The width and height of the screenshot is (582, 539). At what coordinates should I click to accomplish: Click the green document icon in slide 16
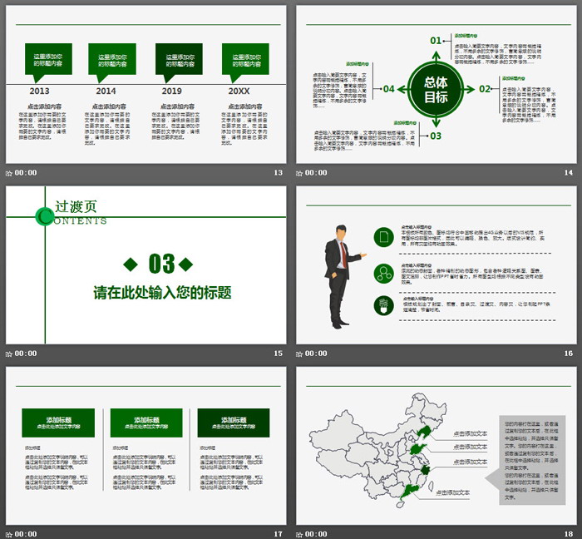click(384, 237)
